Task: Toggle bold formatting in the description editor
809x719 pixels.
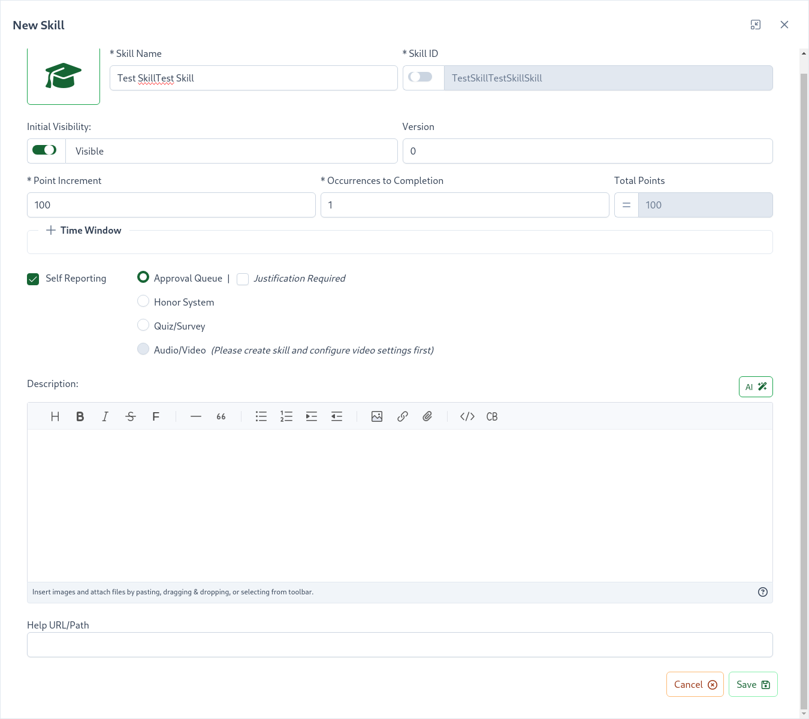Action: coord(80,416)
